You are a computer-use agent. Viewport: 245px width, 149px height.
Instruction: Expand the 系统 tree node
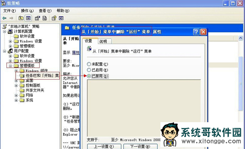(16, 100)
